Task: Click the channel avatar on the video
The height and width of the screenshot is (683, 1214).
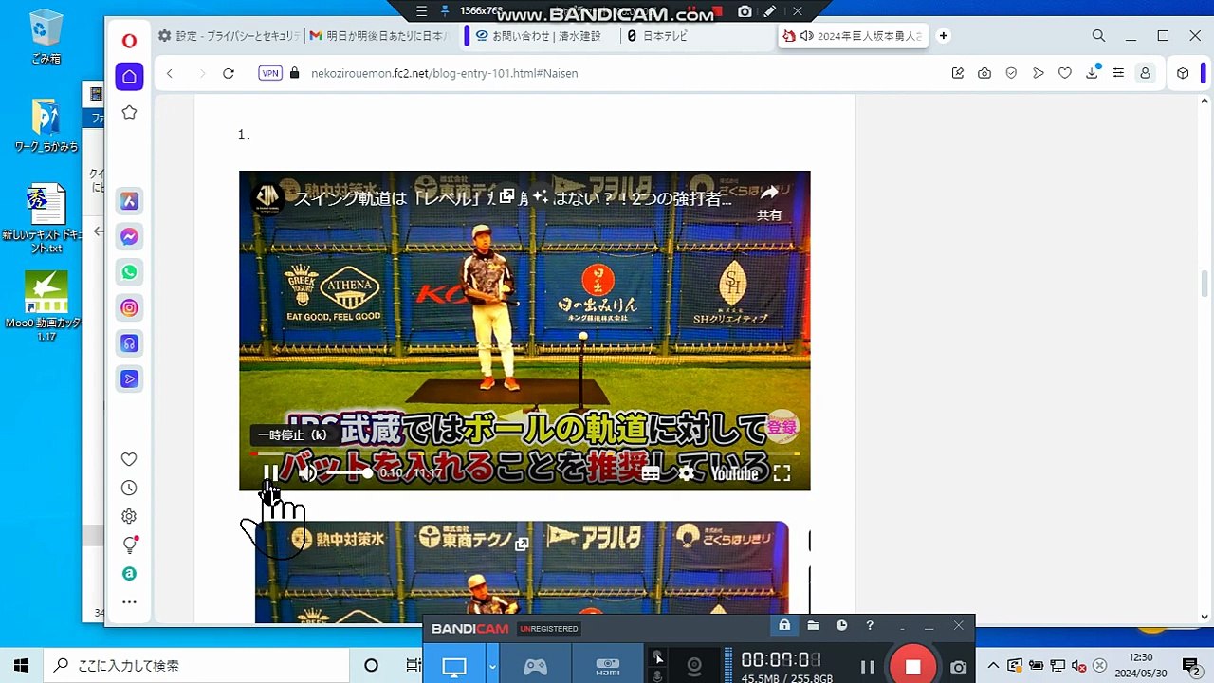Action: point(268,197)
